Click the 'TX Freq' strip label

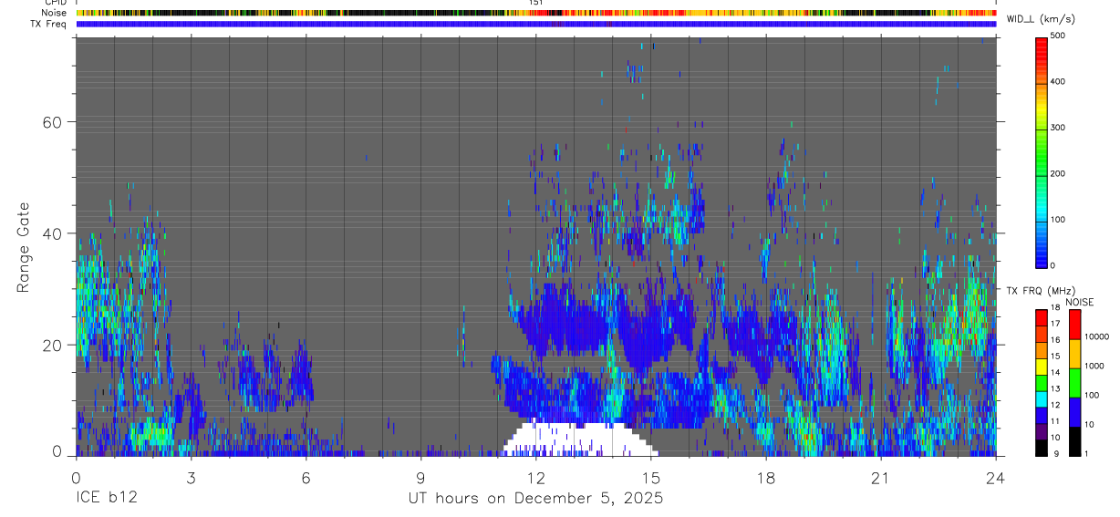click(49, 24)
